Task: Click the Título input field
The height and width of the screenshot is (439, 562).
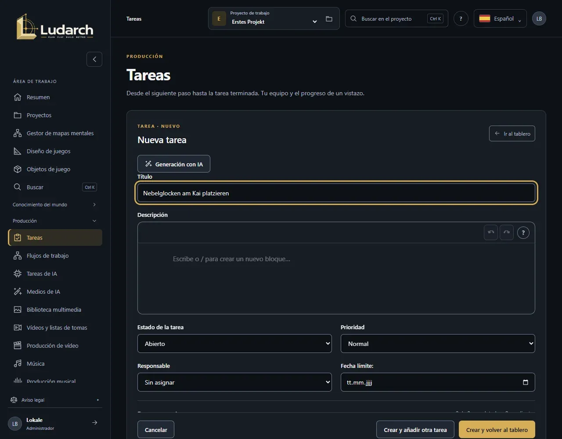Action: coord(336,193)
